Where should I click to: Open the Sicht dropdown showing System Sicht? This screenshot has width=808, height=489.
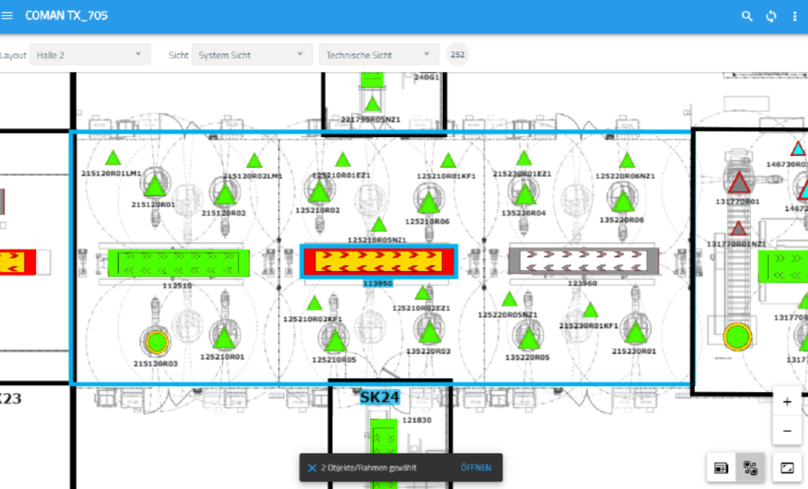[x=252, y=54]
